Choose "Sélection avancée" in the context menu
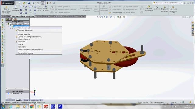Image resolution: width=195 pixels, height=109 pixels. click(39, 28)
